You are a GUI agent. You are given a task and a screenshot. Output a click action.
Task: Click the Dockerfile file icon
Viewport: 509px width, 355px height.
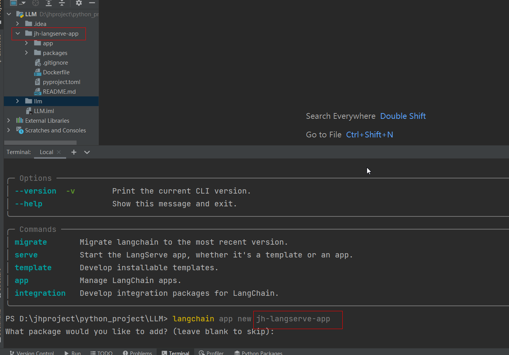(38, 72)
